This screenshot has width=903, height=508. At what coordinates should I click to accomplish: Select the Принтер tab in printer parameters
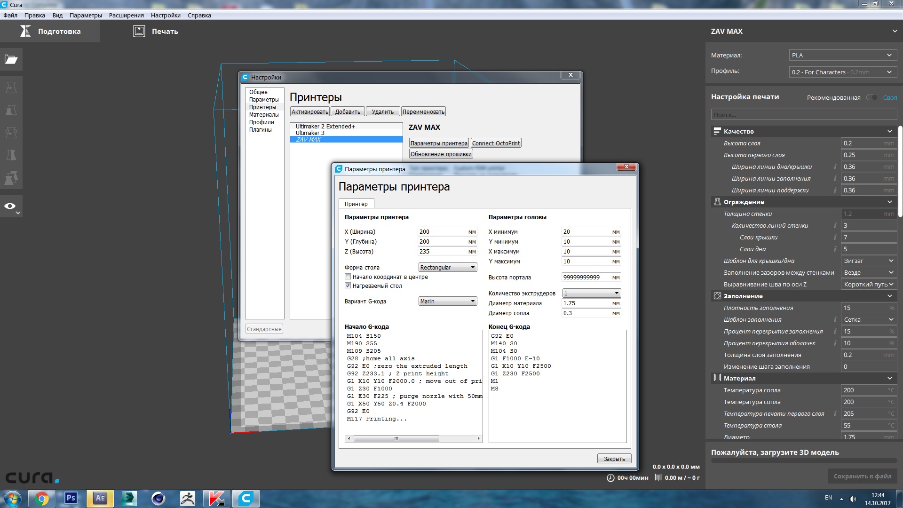(x=356, y=204)
